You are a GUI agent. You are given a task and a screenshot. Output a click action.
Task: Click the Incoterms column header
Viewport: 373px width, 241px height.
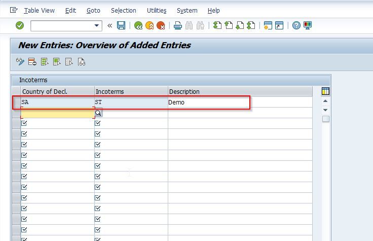pyautogui.click(x=131, y=91)
